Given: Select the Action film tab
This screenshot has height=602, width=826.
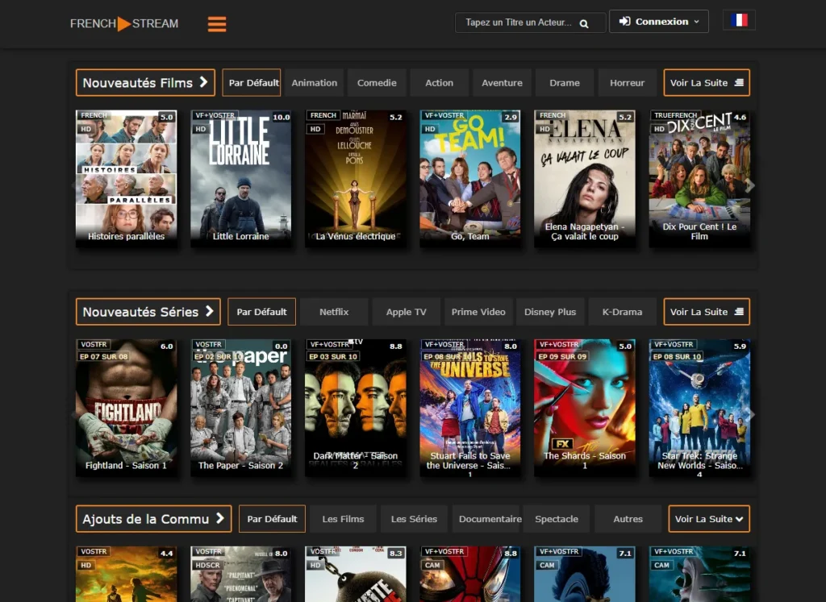Looking at the screenshot, I should (x=440, y=83).
